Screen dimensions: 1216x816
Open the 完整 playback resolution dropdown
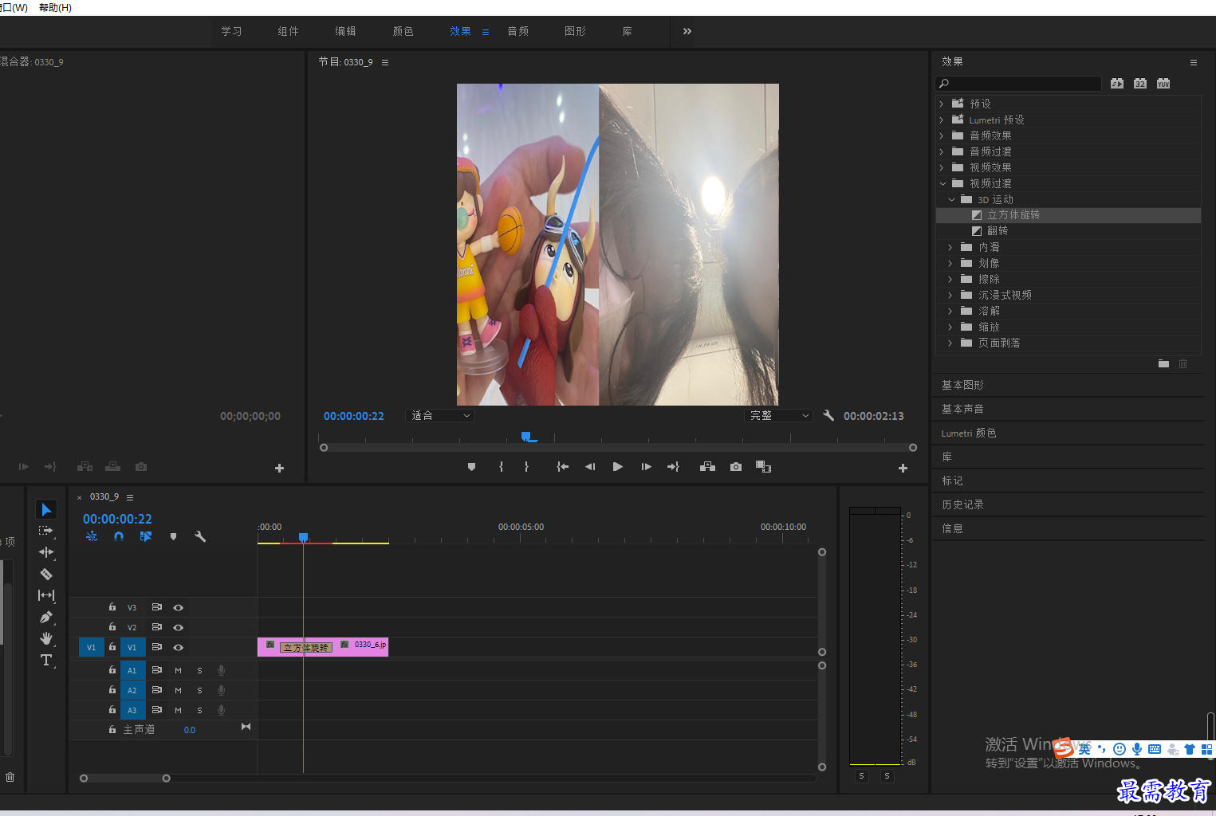coord(779,415)
